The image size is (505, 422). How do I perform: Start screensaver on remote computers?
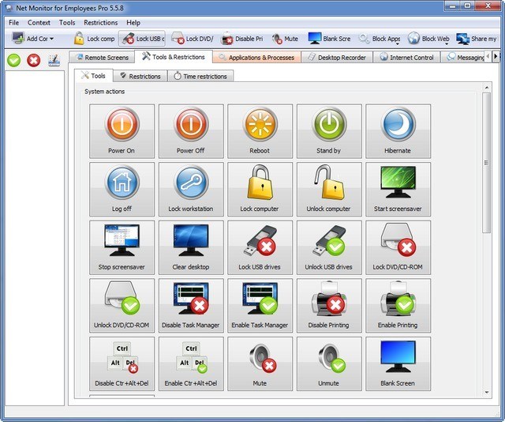click(x=398, y=189)
